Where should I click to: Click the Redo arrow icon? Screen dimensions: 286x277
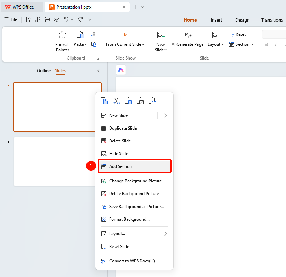tap(80, 19)
